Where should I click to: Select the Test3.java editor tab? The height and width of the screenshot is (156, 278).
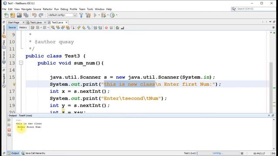coord(57,23)
